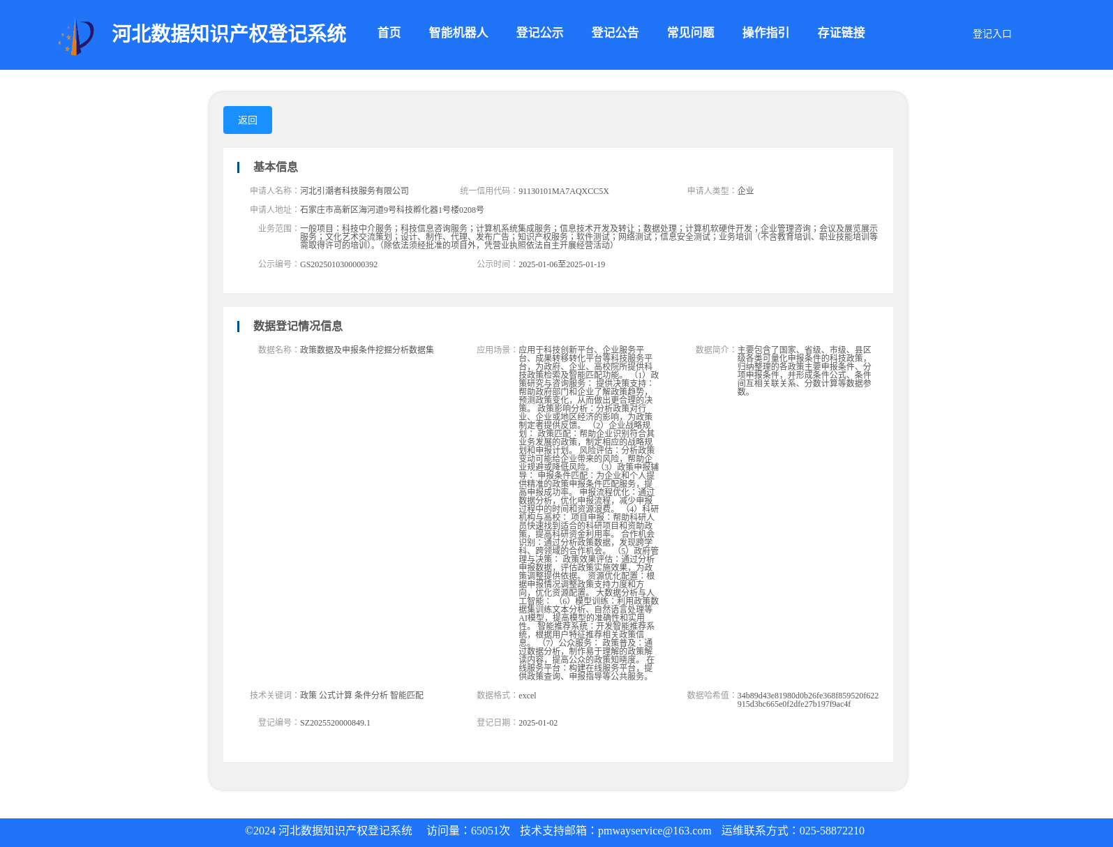The image size is (1113, 847).
Task: Click the 统一信用代码 field label
Action: 488,190
